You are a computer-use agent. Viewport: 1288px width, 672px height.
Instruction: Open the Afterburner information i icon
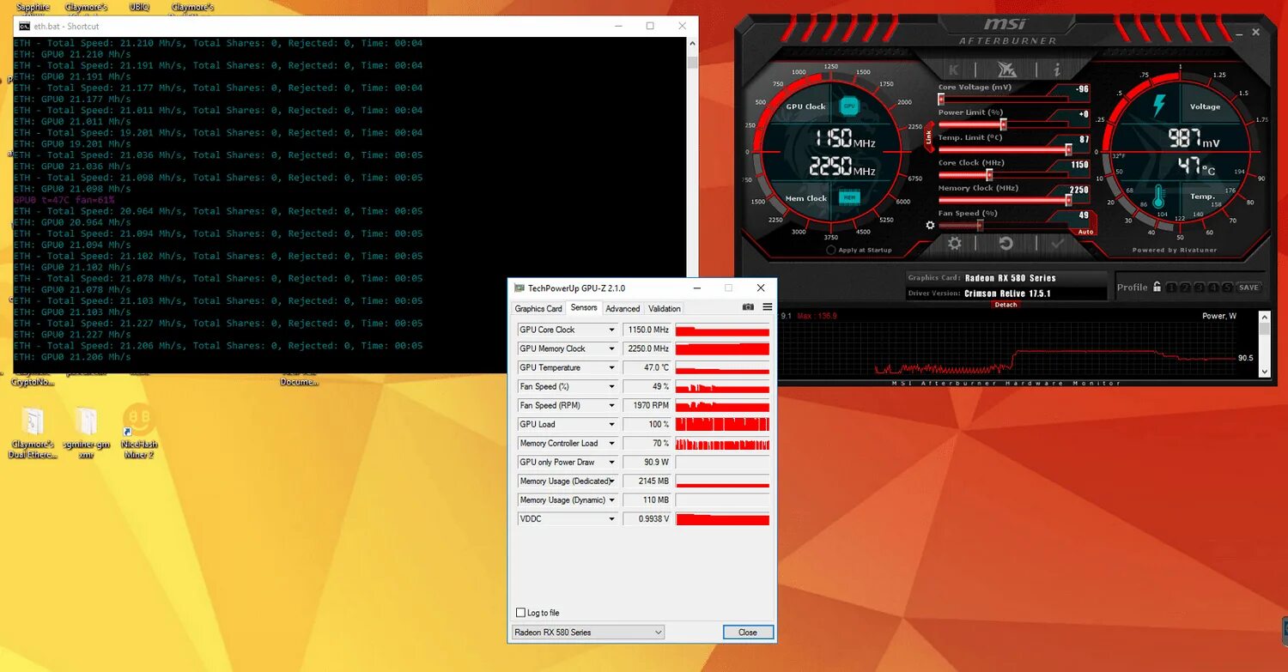1057,70
